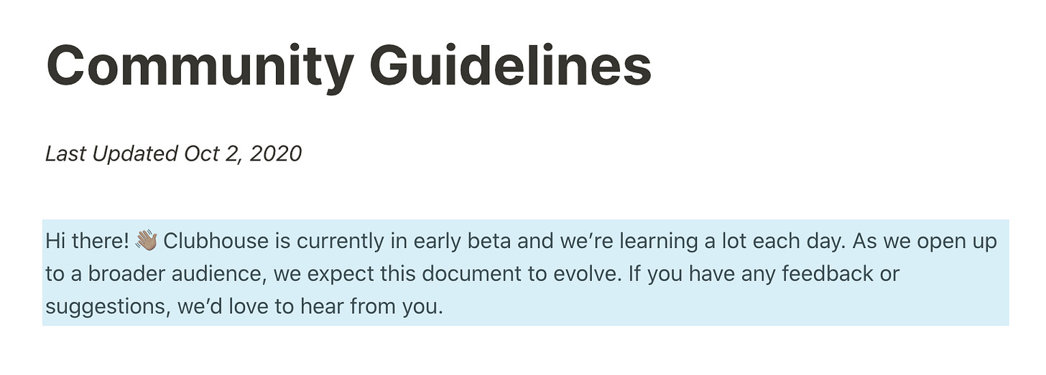
Task: Click the Hi there! greeting text
Action: pyautogui.click(x=87, y=241)
